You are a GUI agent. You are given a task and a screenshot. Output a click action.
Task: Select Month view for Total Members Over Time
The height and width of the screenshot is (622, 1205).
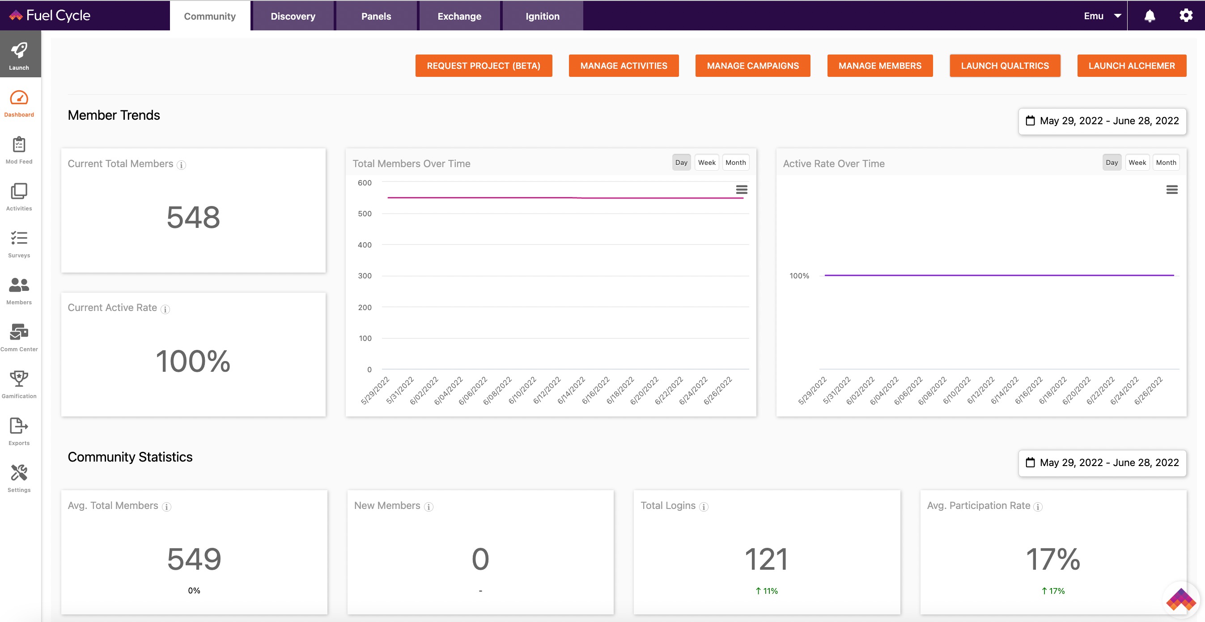[736, 163]
